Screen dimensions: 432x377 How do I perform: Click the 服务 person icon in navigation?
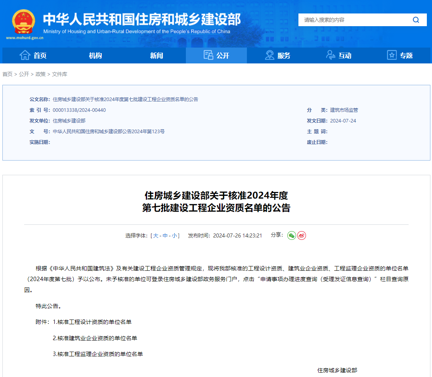[x=270, y=55]
